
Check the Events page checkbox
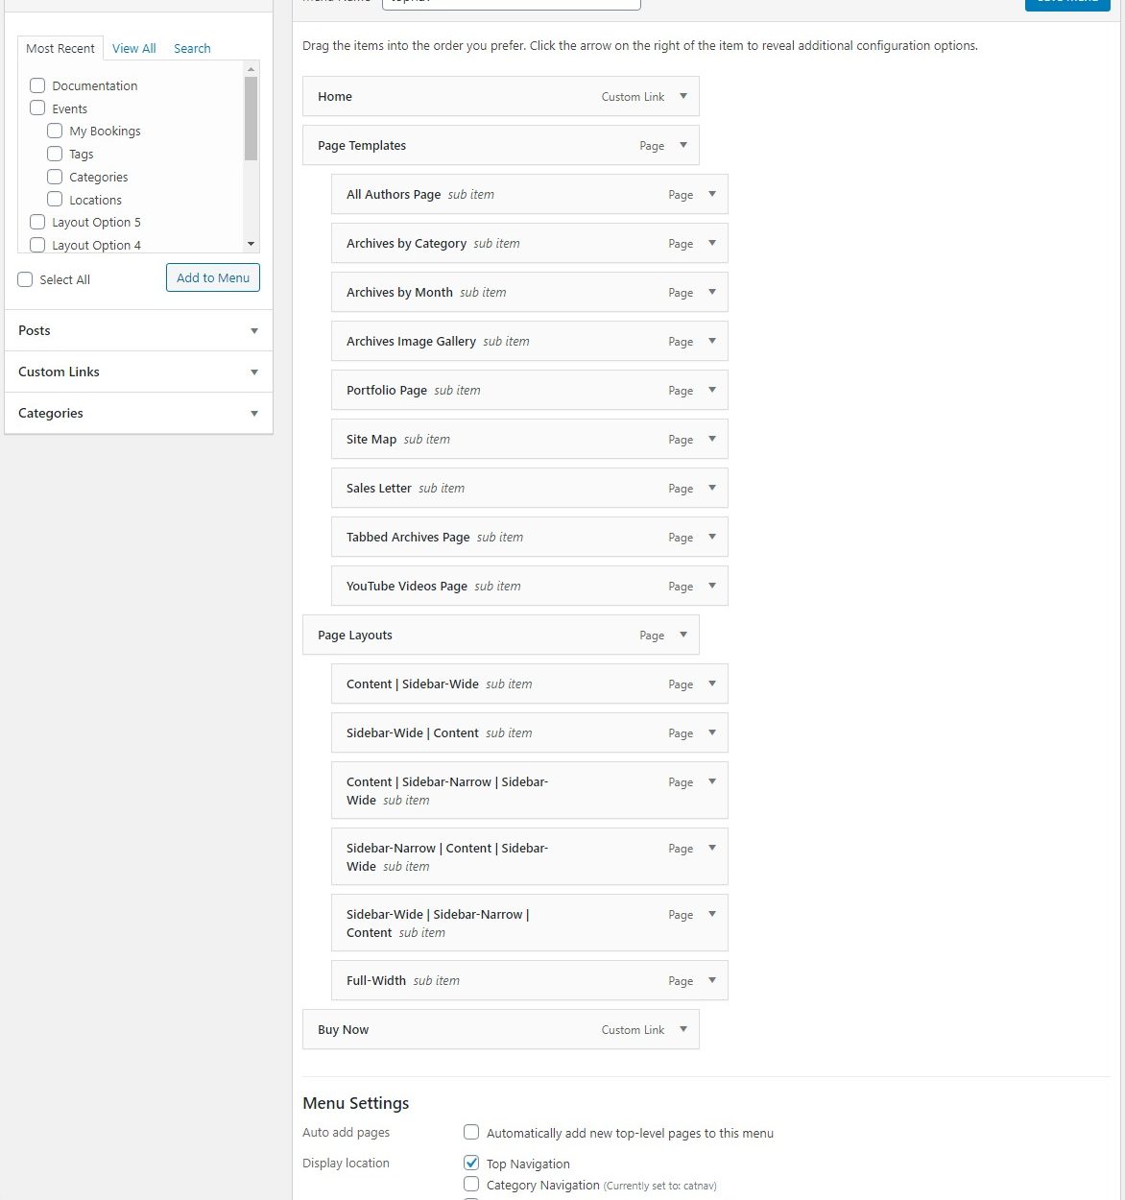pos(37,108)
